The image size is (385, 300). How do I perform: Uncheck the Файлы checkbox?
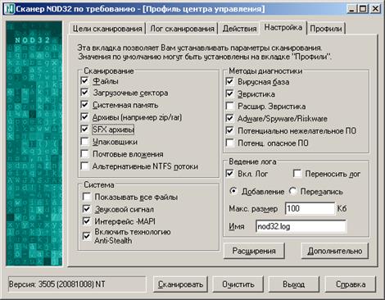click(84, 80)
